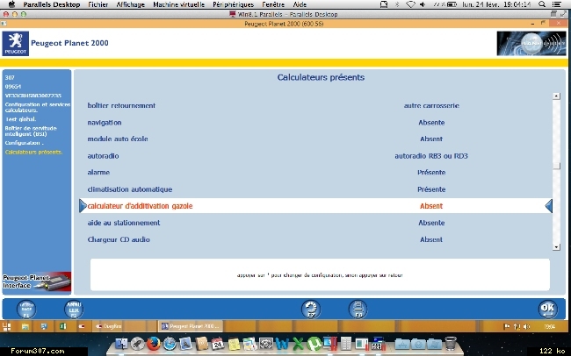The height and width of the screenshot is (356, 571).
Task: Click 'Présente' value for alarme
Action: [x=431, y=173]
